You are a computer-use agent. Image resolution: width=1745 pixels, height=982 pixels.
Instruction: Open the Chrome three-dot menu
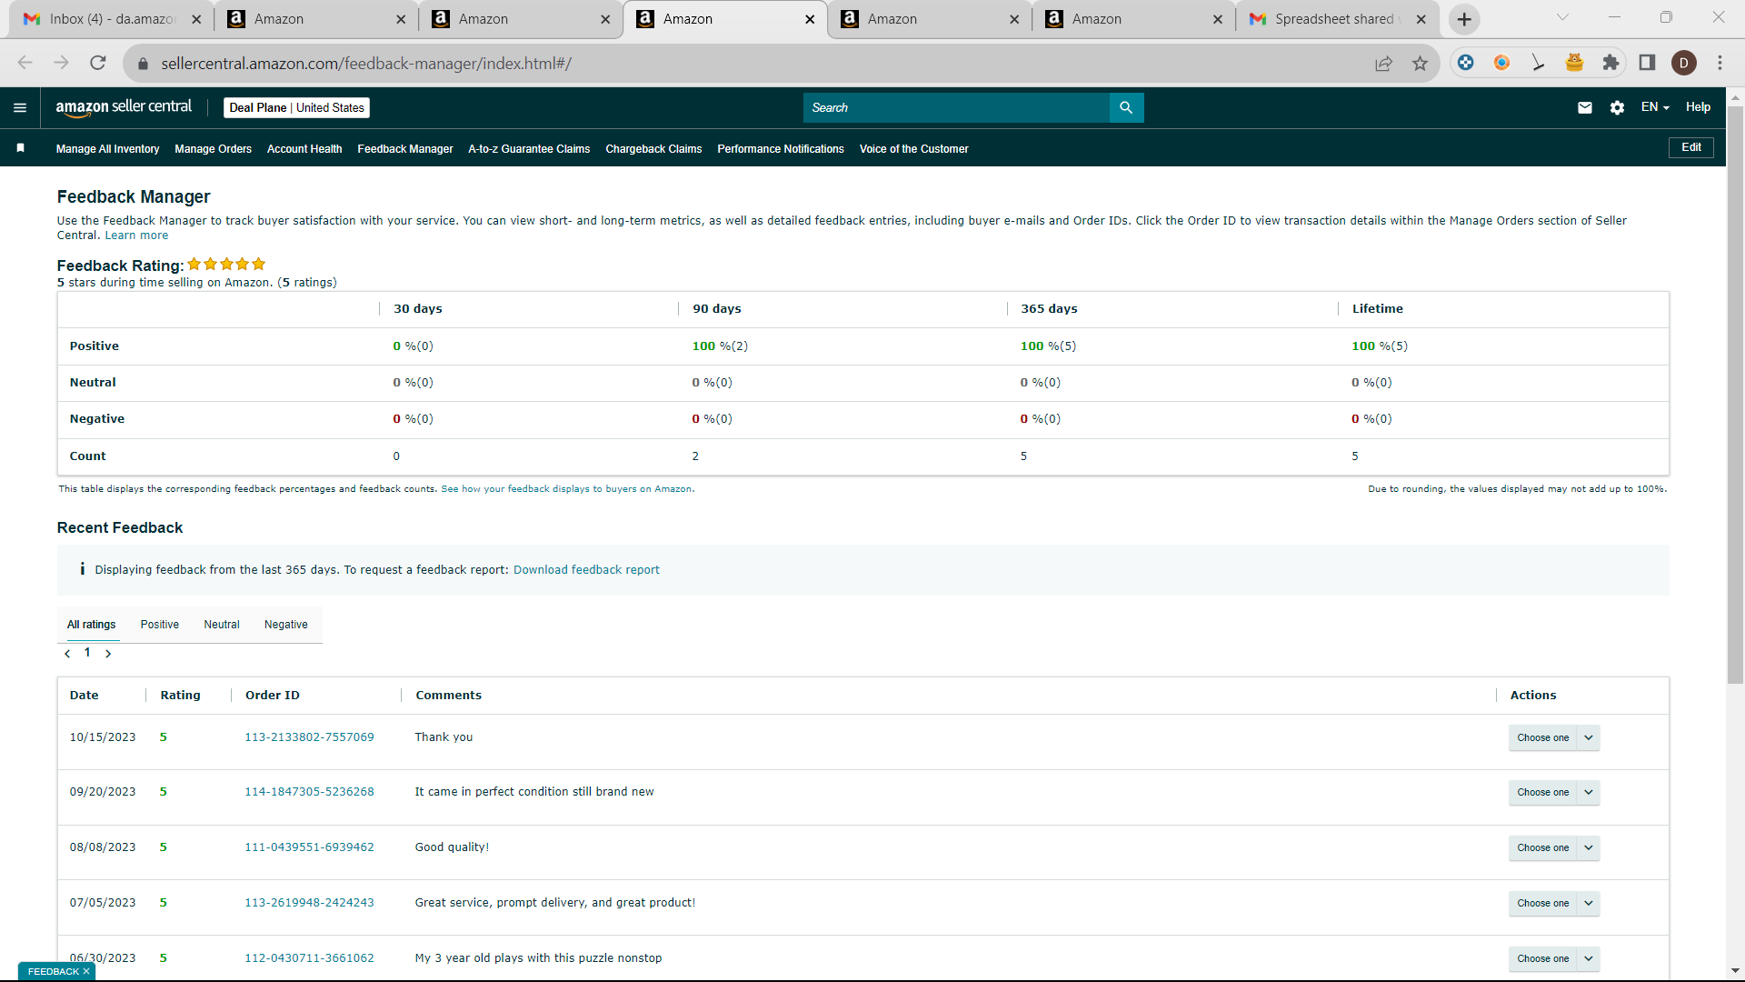[1720, 63]
